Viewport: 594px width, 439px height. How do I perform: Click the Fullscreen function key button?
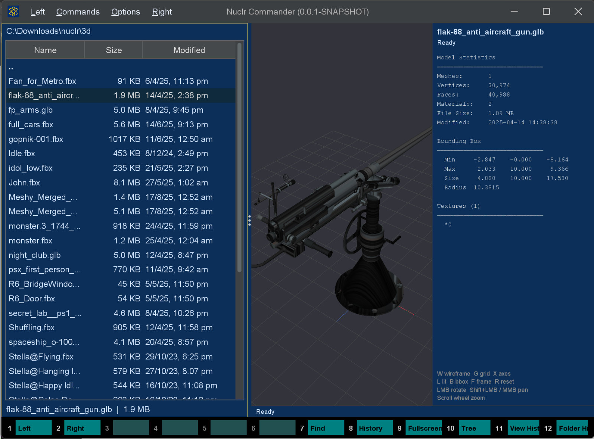(424, 428)
